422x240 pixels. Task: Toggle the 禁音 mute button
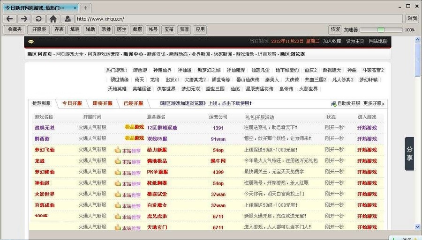coord(184,29)
